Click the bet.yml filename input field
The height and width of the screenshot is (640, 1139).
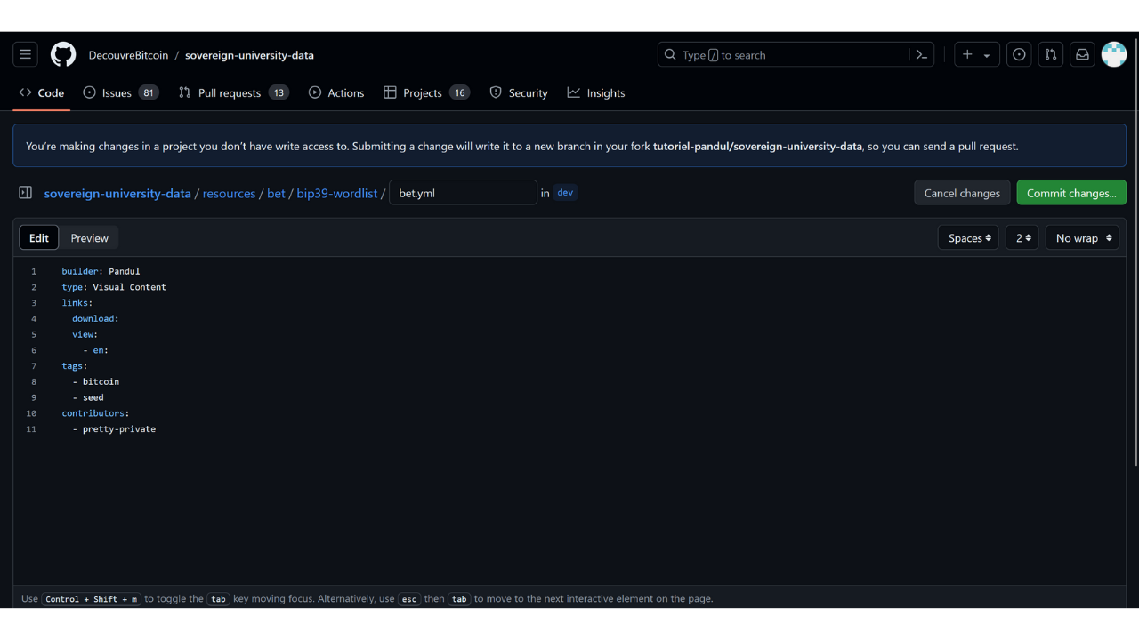(463, 193)
